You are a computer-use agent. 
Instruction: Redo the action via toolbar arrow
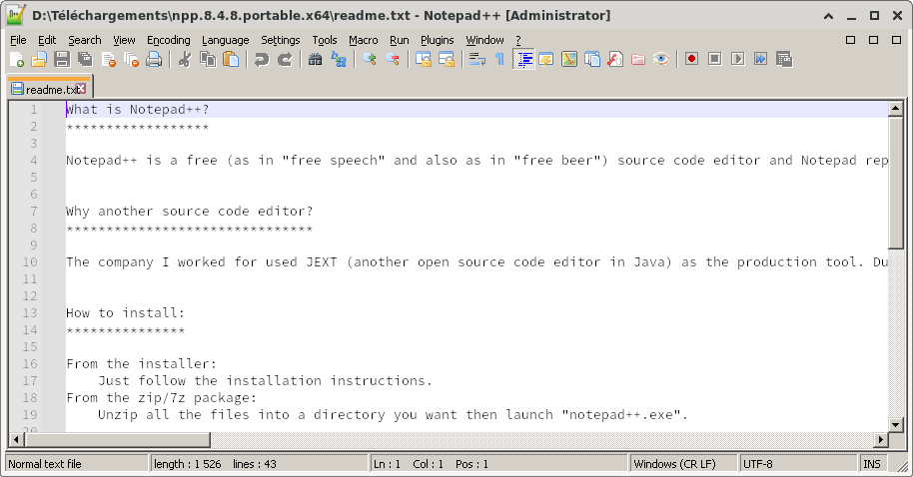[285, 59]
